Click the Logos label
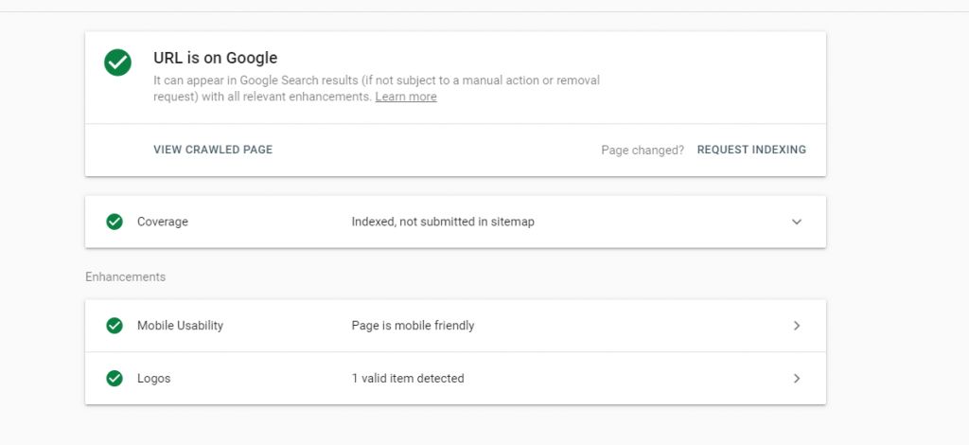Viewport: 969px width, 445px height. coord(154,379)
